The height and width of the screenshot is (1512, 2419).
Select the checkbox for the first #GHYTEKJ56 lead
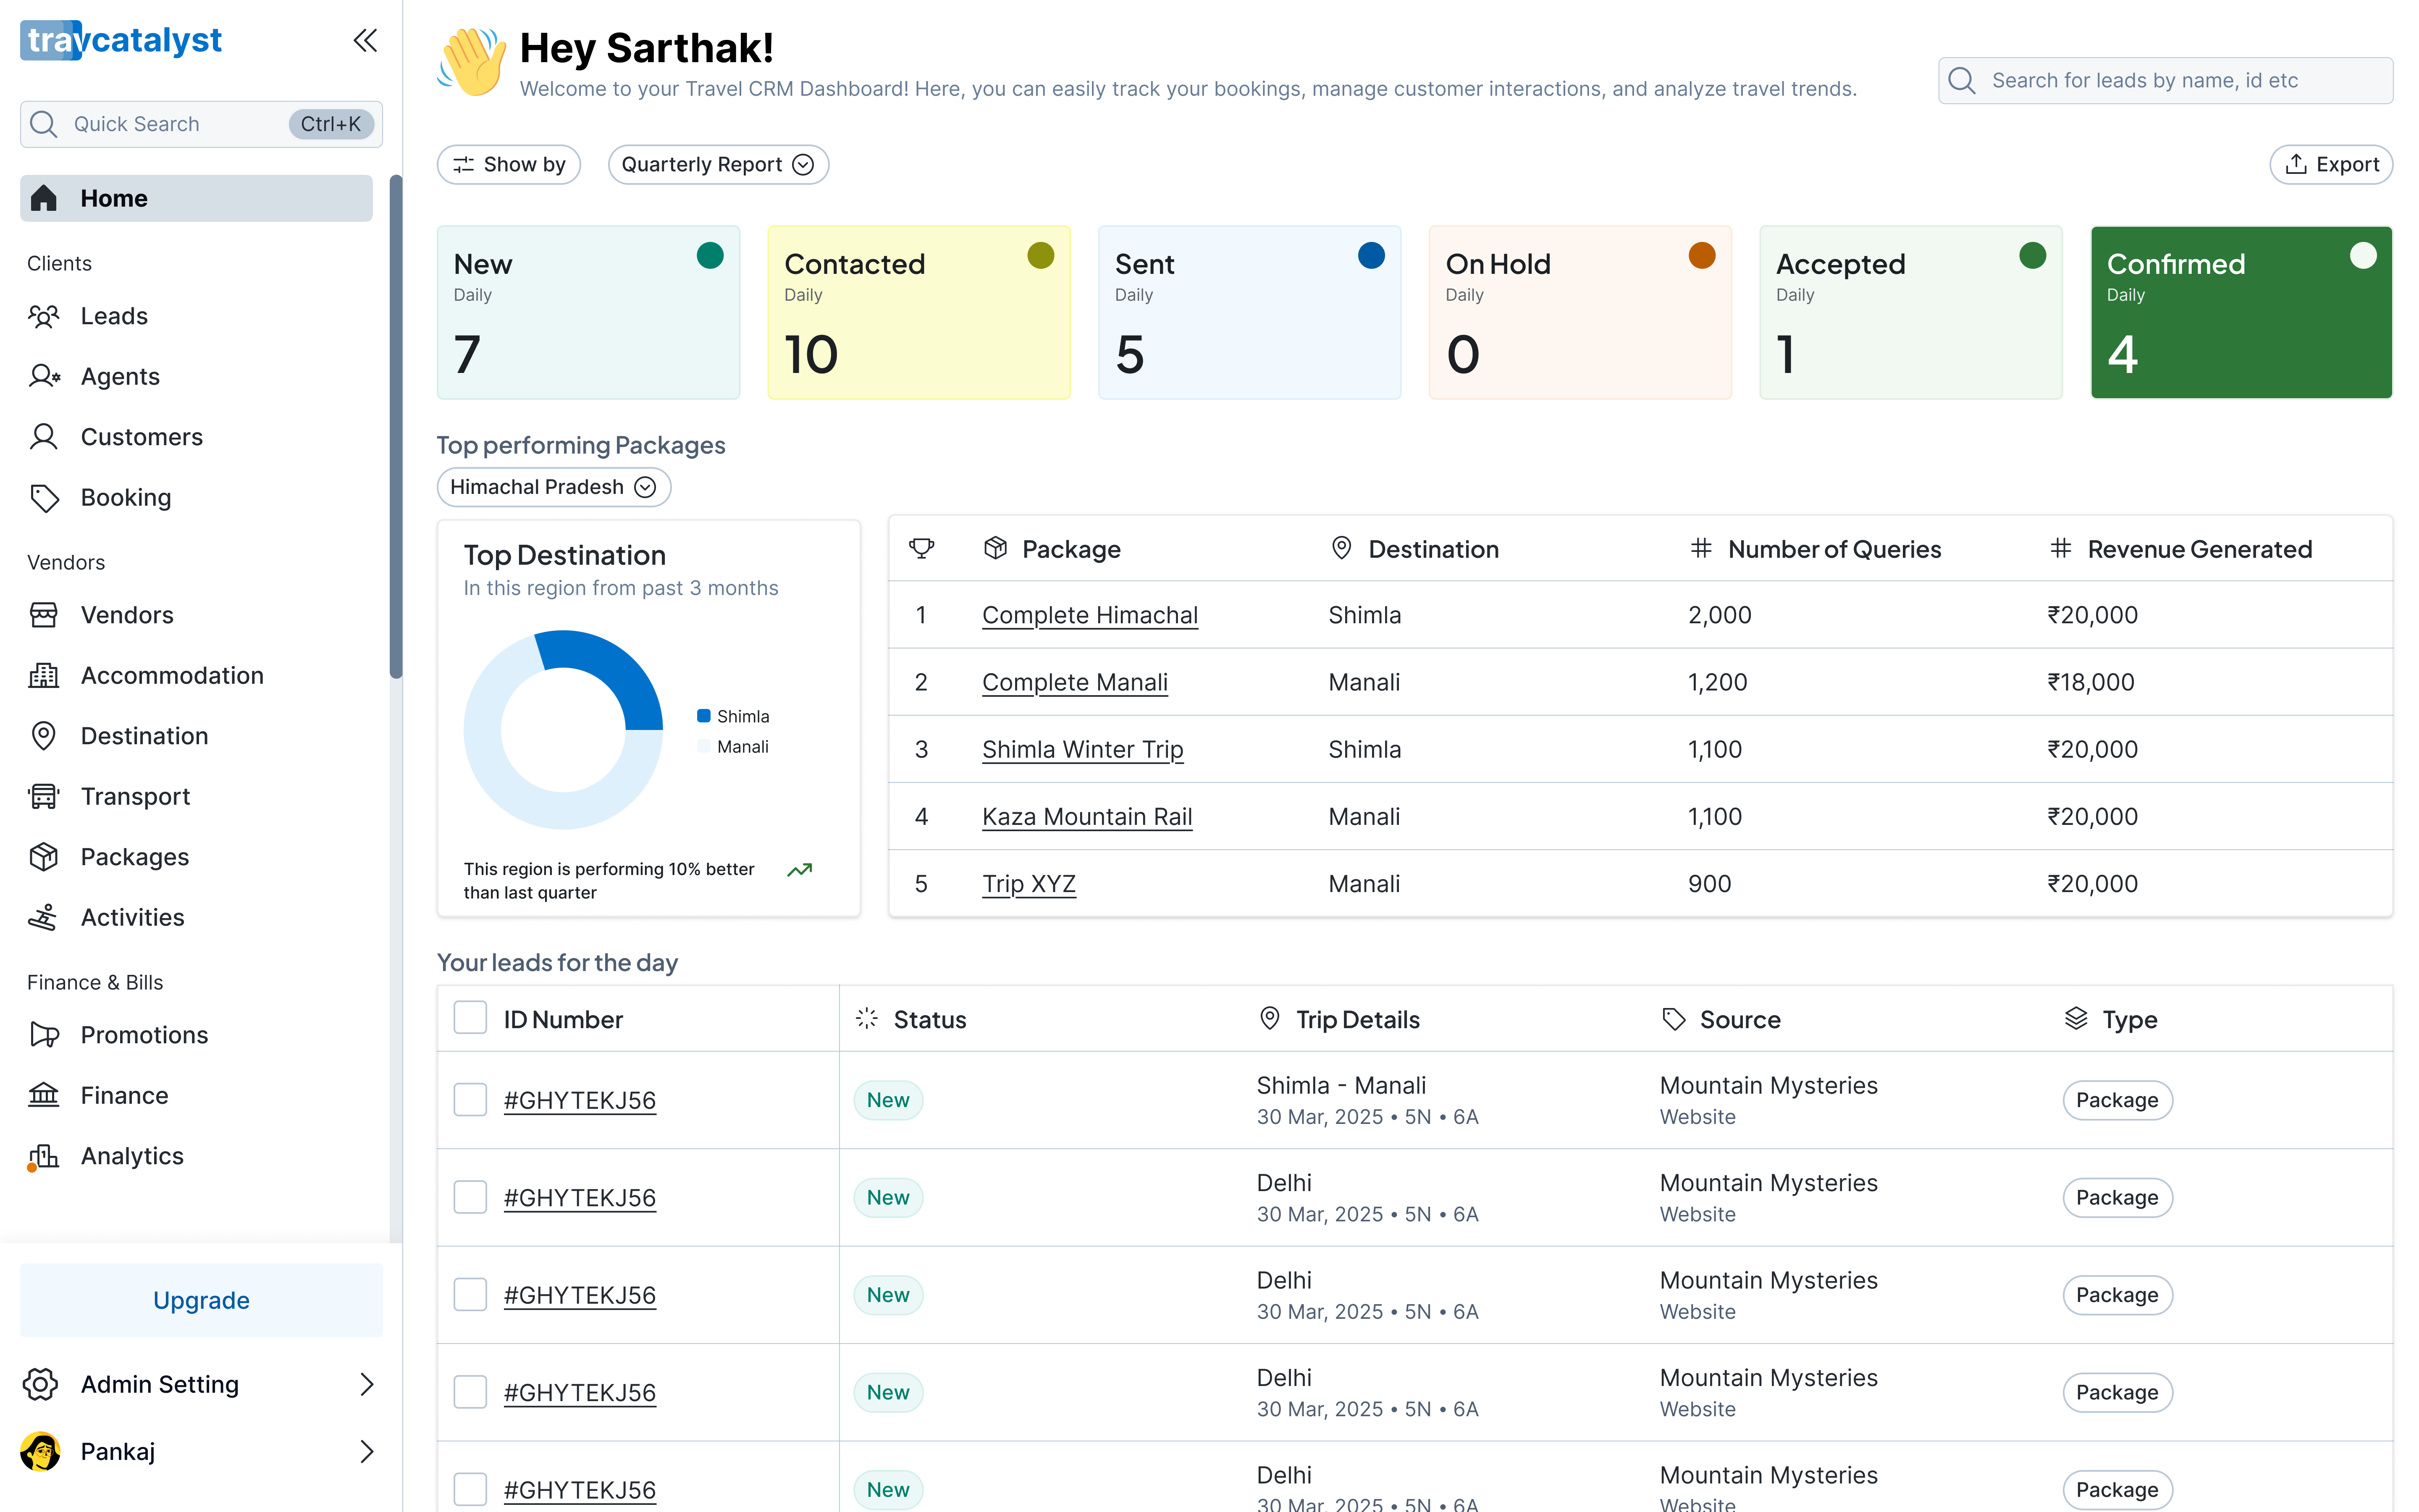(x=470, y=1099)
